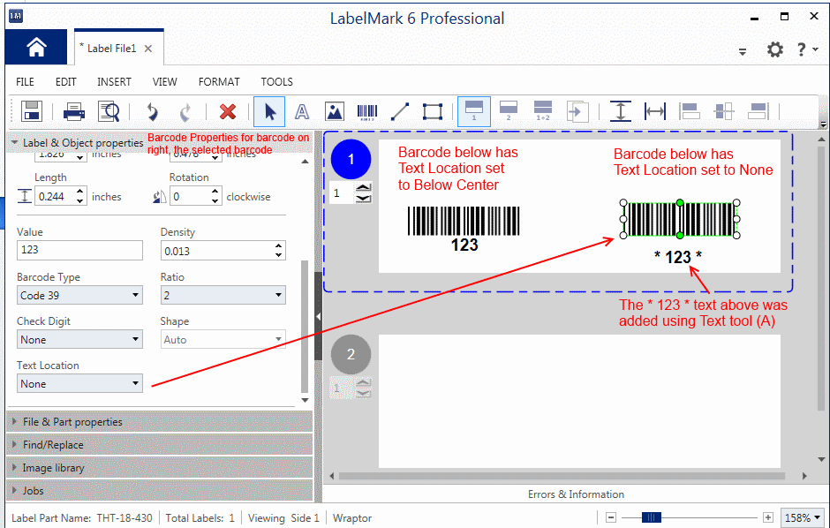Choose the Line drawing tool
The width and height of the screenshot is (830, 528).
(x=400, y=111)
